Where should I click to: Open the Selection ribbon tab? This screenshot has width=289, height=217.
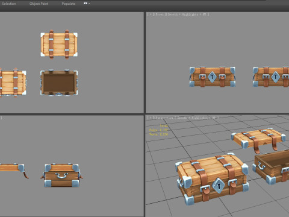pos(9,4)
